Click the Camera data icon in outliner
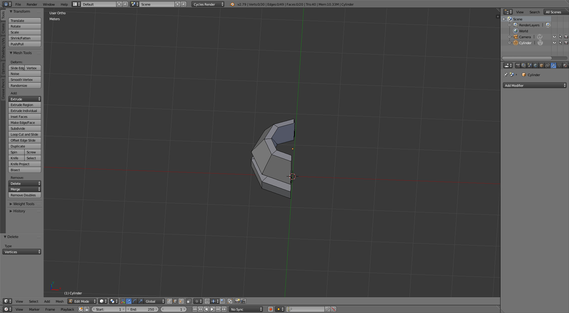Viewport: 569px width, 313px height. (x=540, y=37)
